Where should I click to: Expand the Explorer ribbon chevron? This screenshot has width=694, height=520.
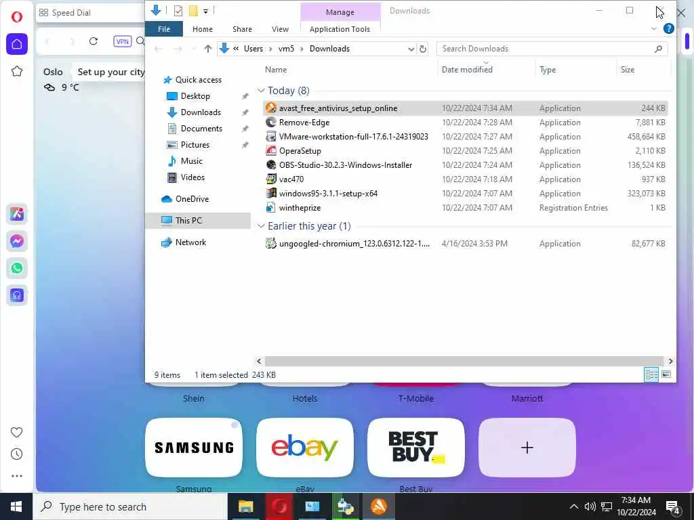(x=654, y=28)
